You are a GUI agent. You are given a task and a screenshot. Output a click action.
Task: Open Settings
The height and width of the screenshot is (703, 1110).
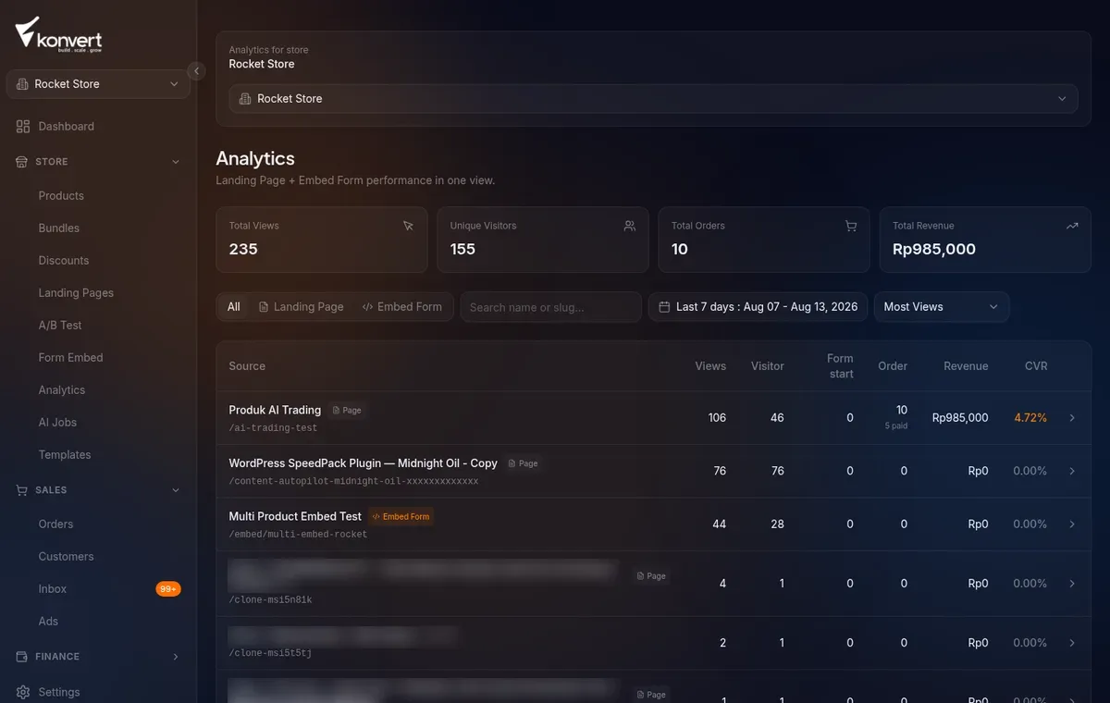point(59,692)
